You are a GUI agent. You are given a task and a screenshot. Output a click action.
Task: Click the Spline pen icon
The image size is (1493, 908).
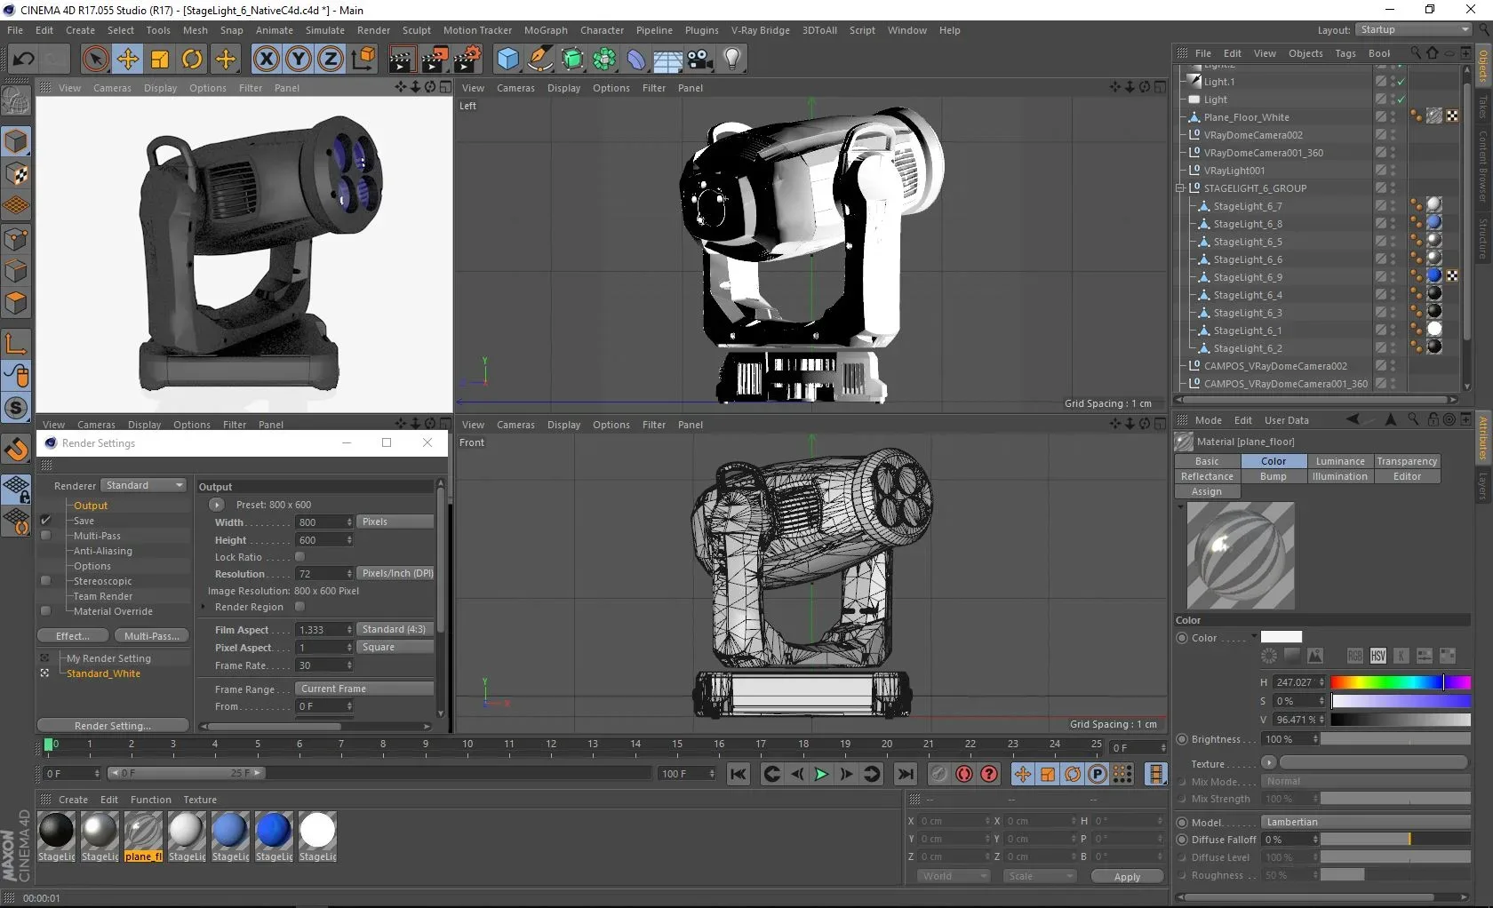pyautogui.click(x=539, y=60)
